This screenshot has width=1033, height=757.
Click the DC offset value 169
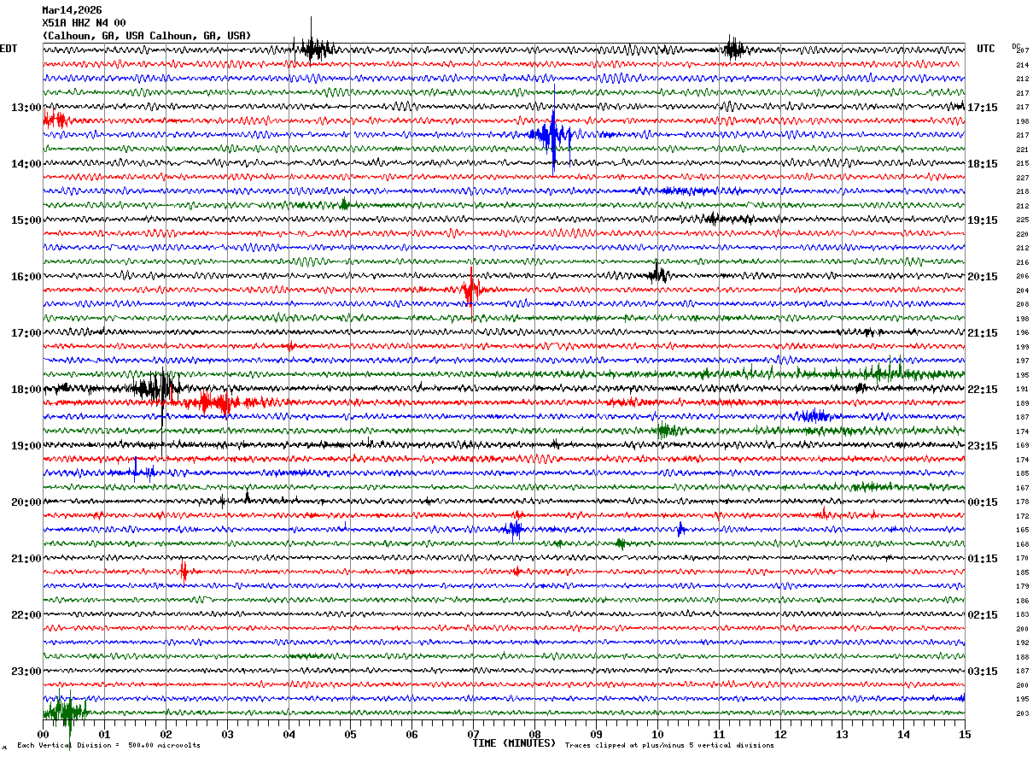(x=1022, y=446)
